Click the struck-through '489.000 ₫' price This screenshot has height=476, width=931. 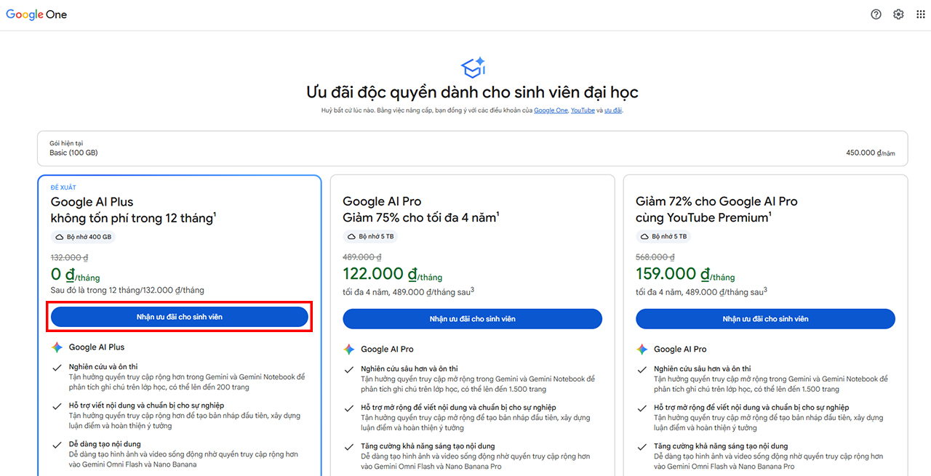click(362, 257)
